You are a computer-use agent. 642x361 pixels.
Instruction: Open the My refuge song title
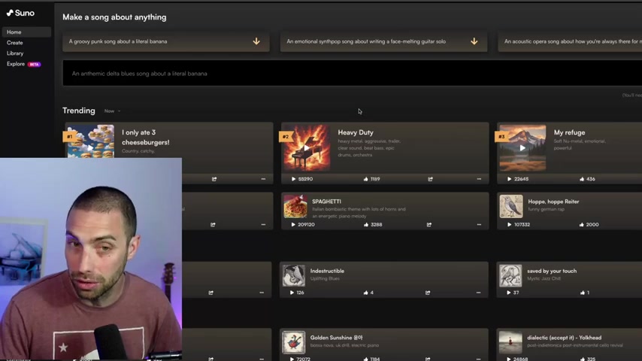coord(570,132)
